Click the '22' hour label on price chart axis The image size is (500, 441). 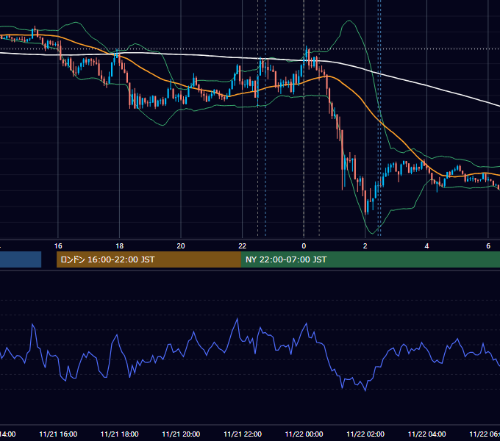click(x=243, y=246)
